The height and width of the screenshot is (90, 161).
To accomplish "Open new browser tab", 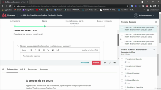I will point(32,2).
